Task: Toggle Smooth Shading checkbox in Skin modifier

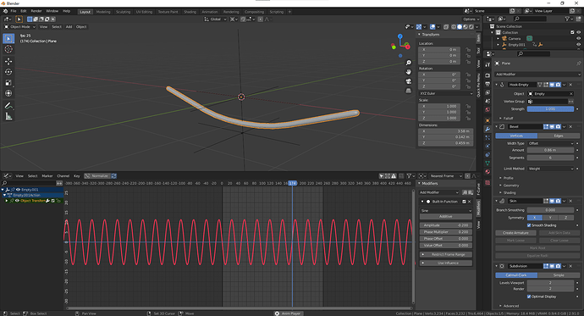Action: point(529,225)
